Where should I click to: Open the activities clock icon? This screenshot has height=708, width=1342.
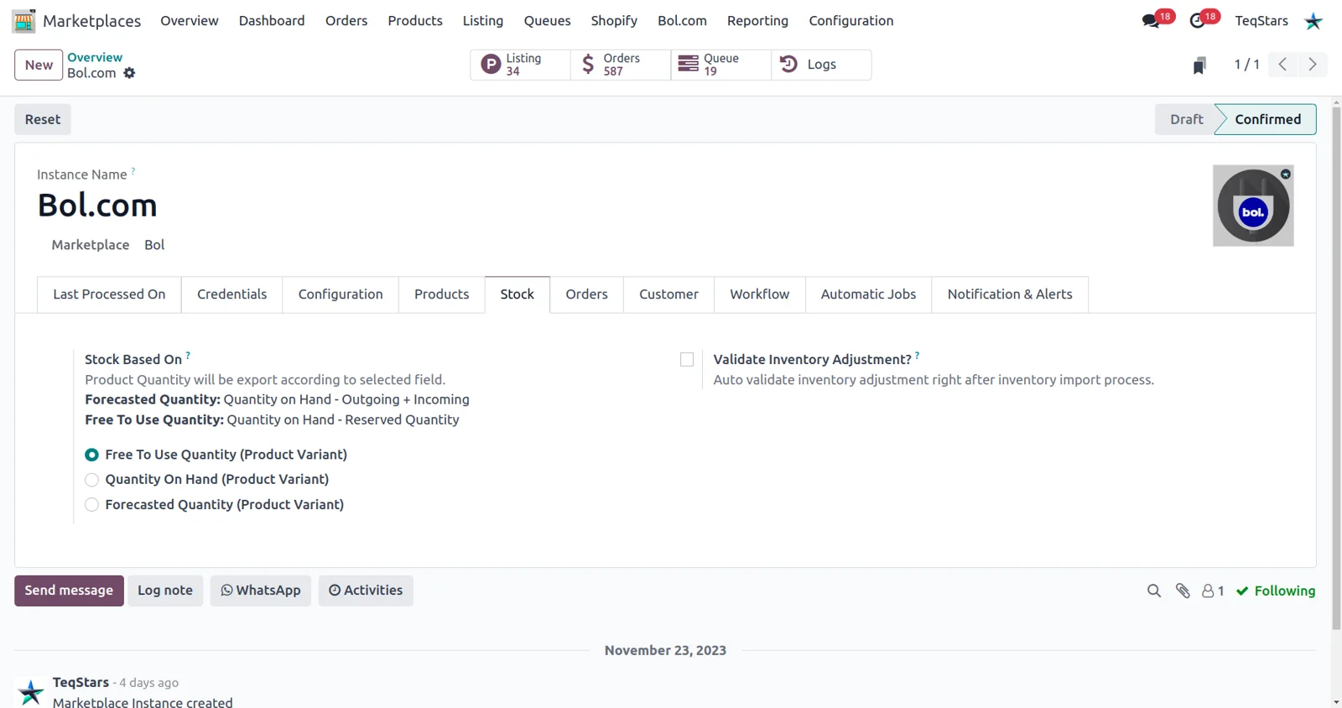tap(1198, 21)
